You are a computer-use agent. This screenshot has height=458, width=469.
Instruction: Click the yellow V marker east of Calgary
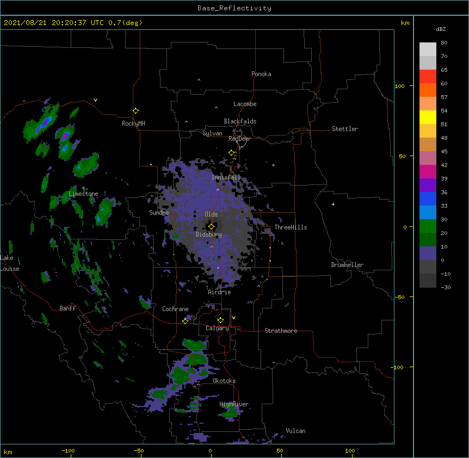(233, 318)
